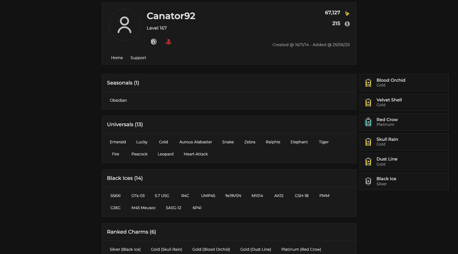Screen dimensions: 458x254
Task: Click the credits coin icon next to 215
Action: pyautogui.click(x=347, y=24)
